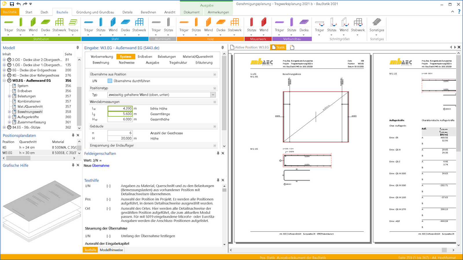The height and width of the screenshot is (260, 463).
Task: Select the Auflagerkräfte tree item
Action: [28, 117]
